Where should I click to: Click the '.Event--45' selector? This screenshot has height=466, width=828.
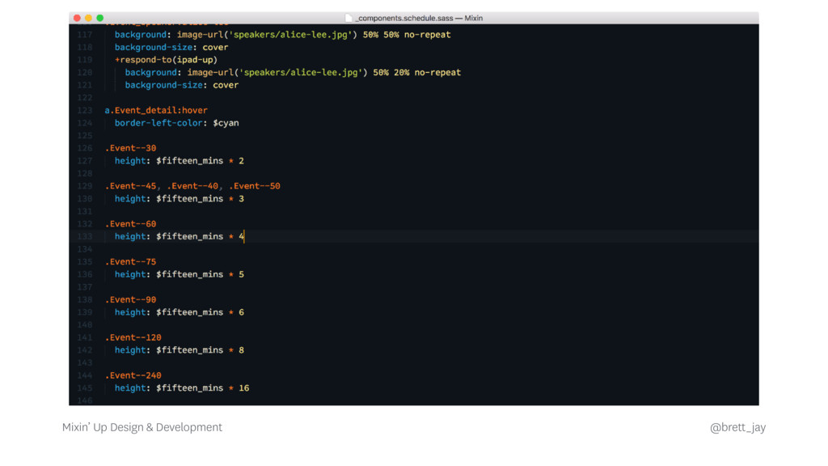[x=130, y=187]
